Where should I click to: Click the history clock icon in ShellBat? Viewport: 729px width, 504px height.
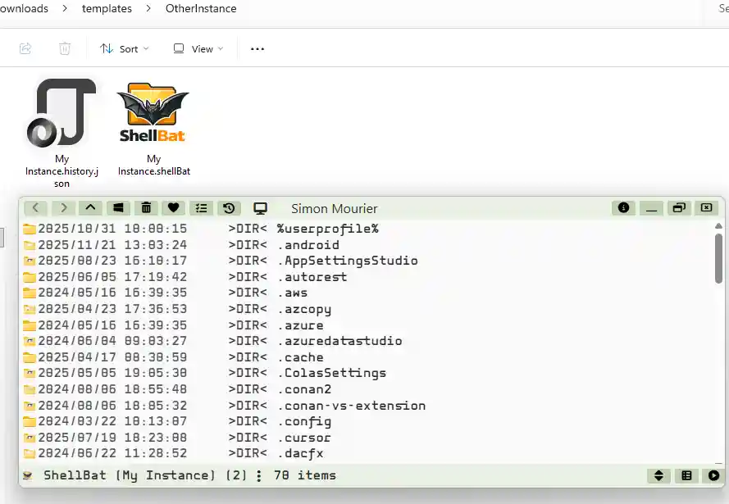229,208
